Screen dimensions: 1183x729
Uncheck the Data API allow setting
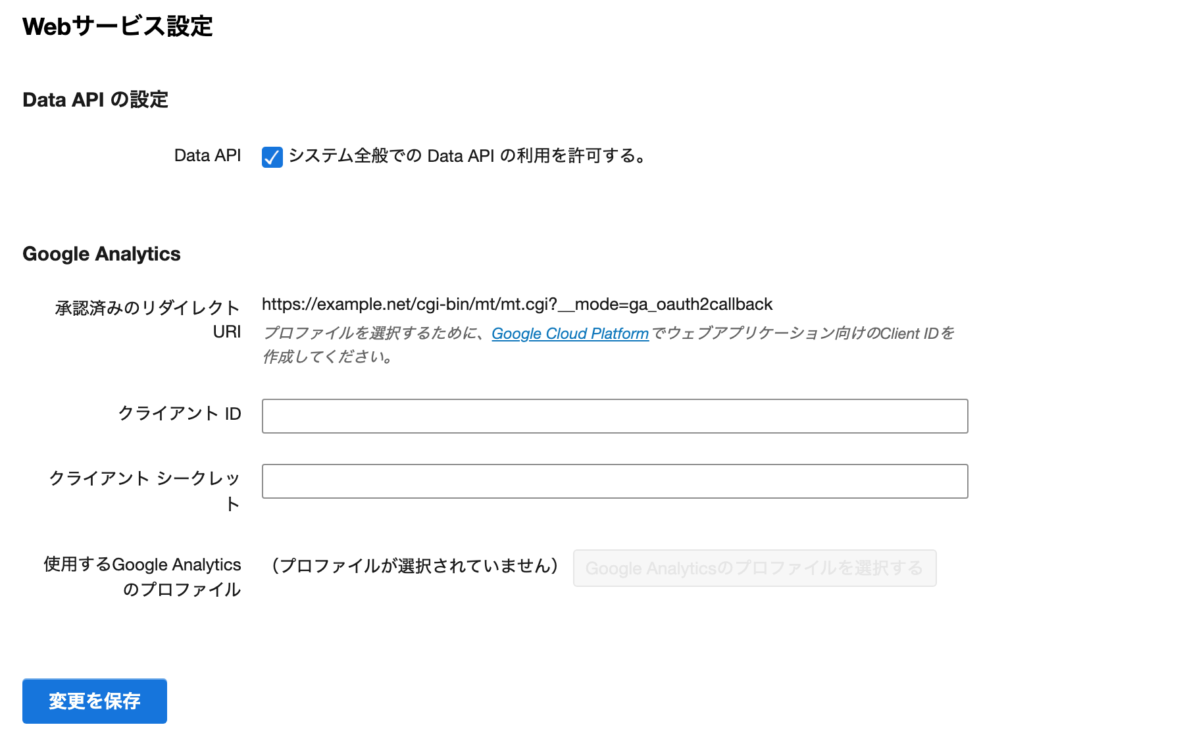[x=272, y=157]
